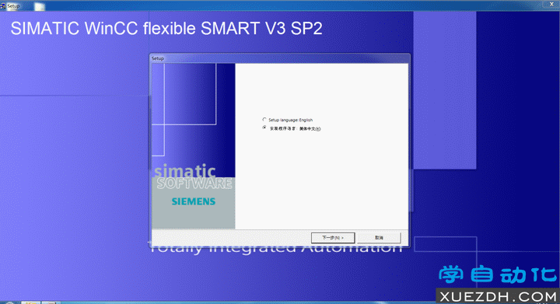Screen dimensions: 560x304
Task: Select the Setup language: English radio button
Action: click(x=264, y=120)
